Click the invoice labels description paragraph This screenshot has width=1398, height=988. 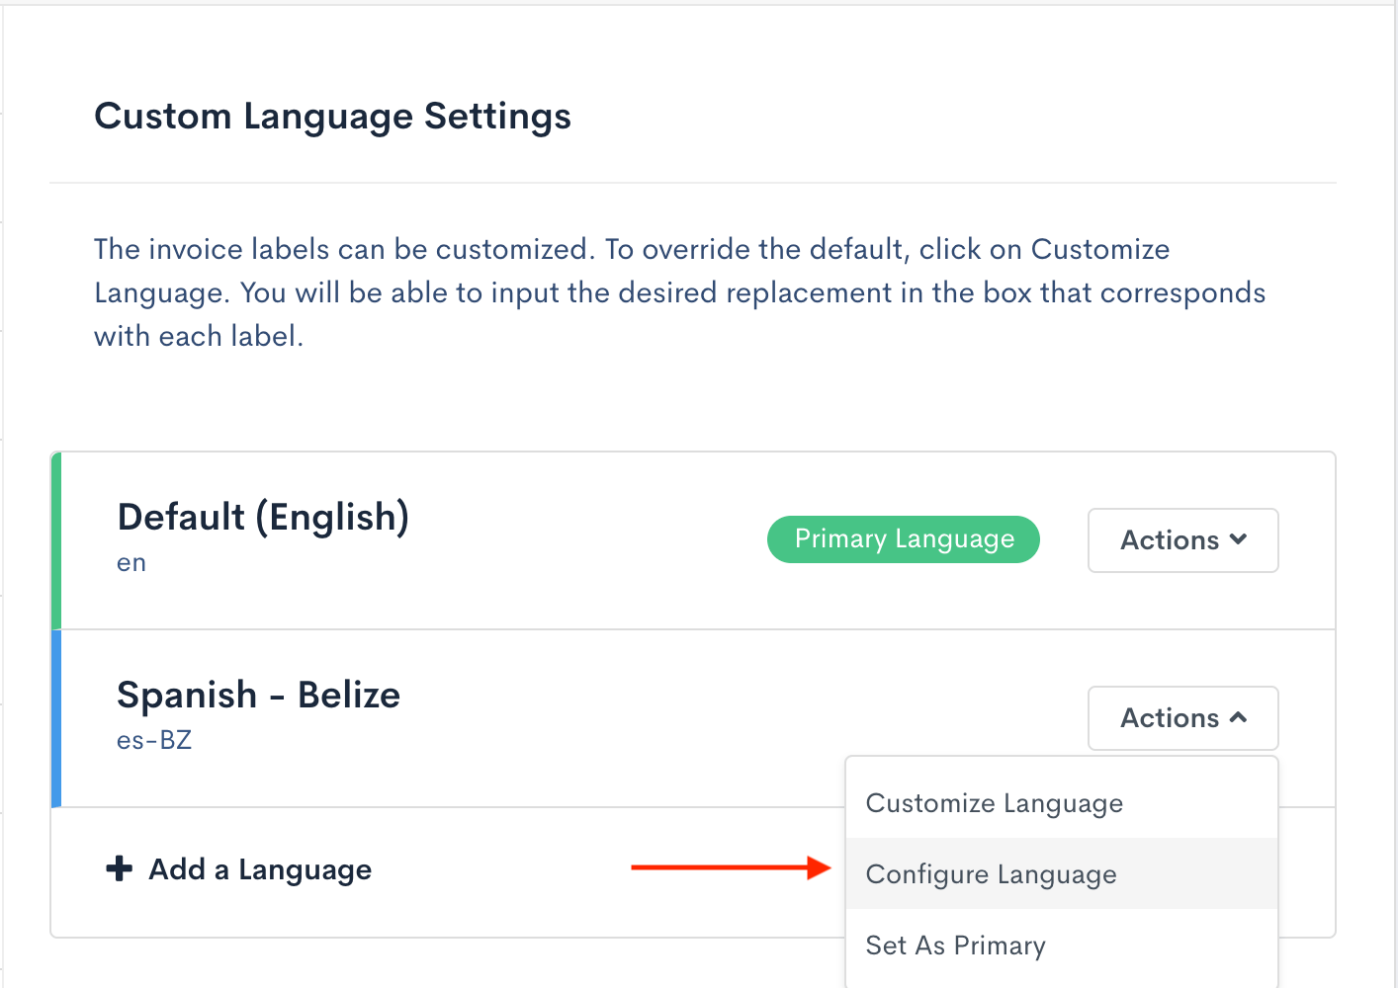[679, 292]
